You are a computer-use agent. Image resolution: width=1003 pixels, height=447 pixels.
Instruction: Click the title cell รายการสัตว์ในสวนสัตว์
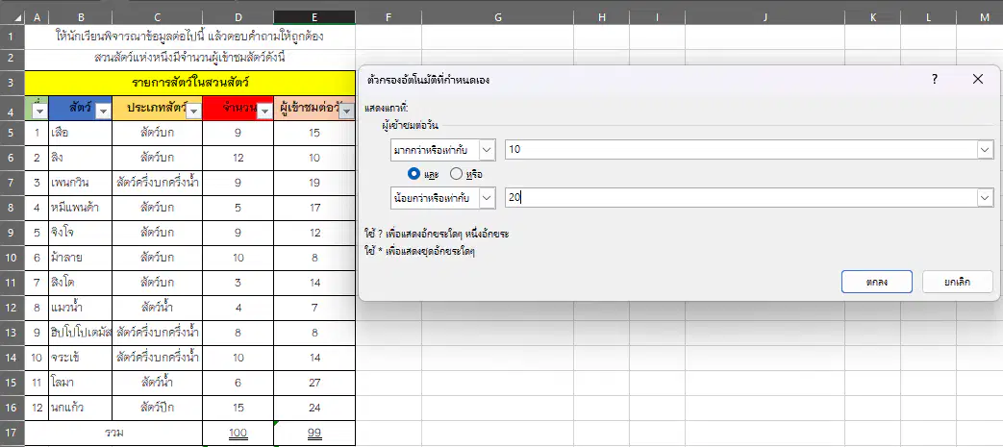190,83
